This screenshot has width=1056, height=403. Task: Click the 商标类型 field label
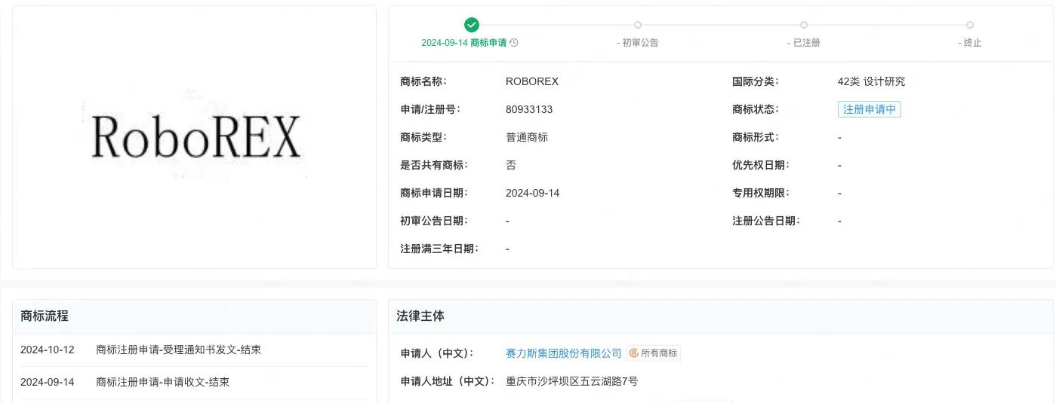(423, 137)
